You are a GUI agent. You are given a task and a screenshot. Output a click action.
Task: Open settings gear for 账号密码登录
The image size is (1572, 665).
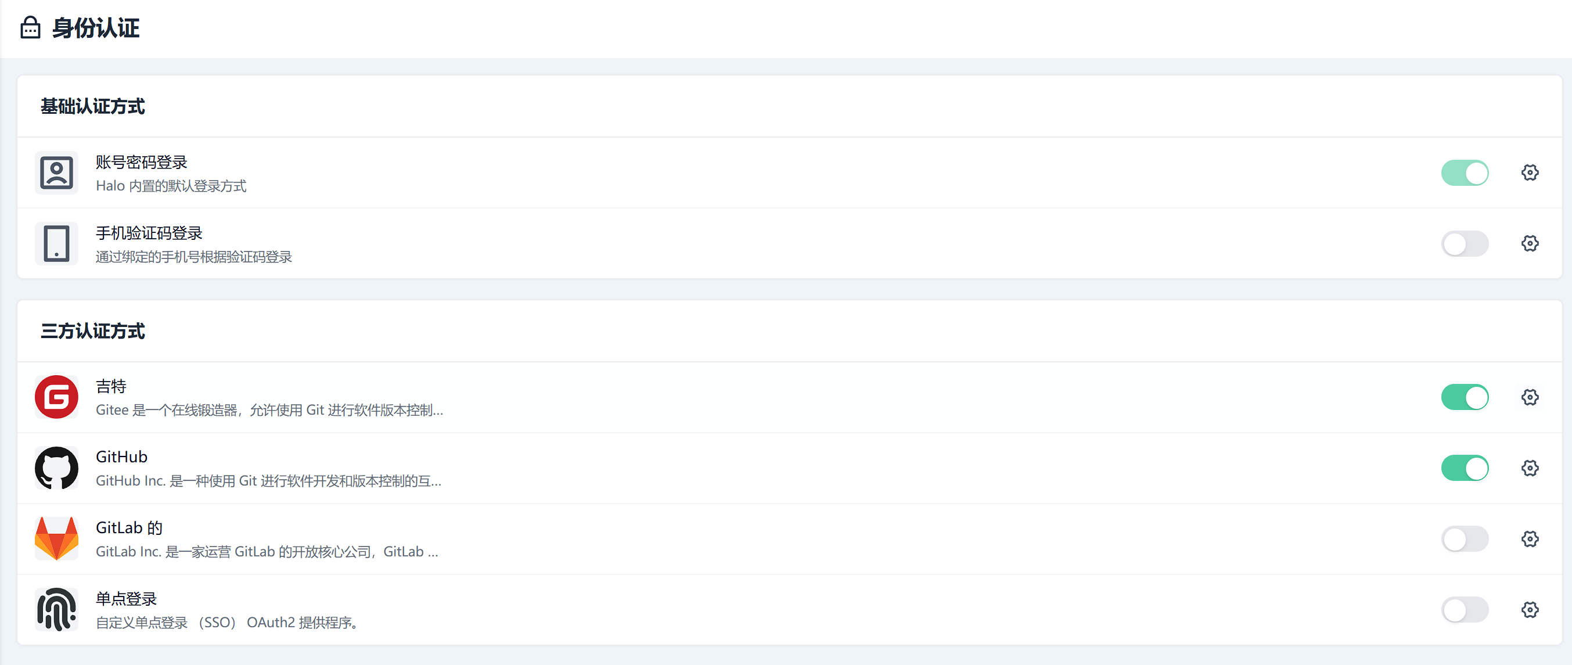(1529, 172)
